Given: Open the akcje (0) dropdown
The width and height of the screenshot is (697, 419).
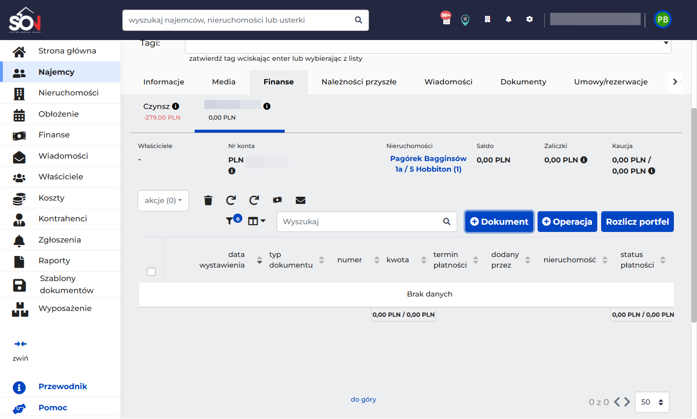Looking at the screenshot, I should pos(163,201).
